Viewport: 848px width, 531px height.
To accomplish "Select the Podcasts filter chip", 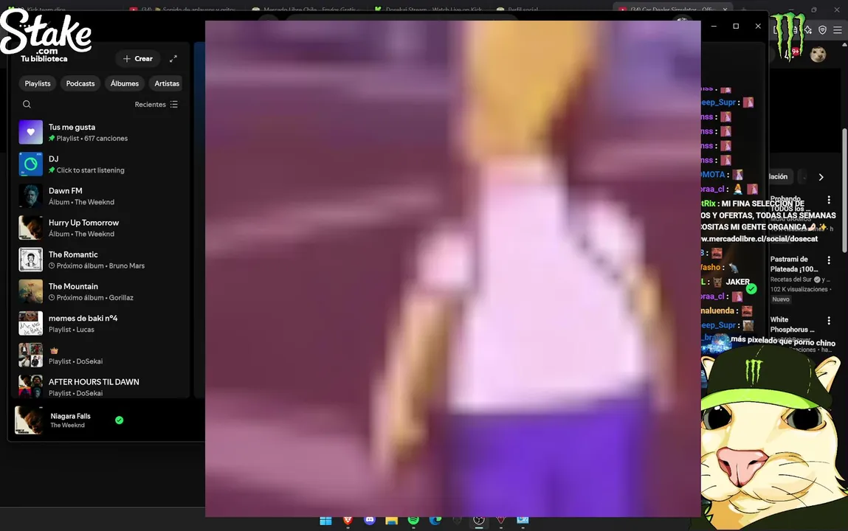I will (80, 83).
